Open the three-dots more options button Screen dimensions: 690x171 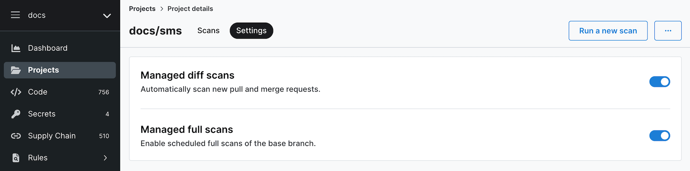(667, 31)
